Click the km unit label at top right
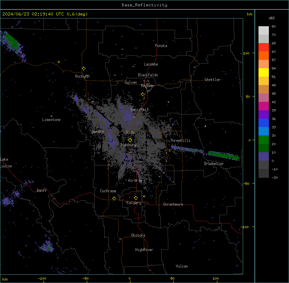The height and width of the screenshot is (283, 289). 250,14
